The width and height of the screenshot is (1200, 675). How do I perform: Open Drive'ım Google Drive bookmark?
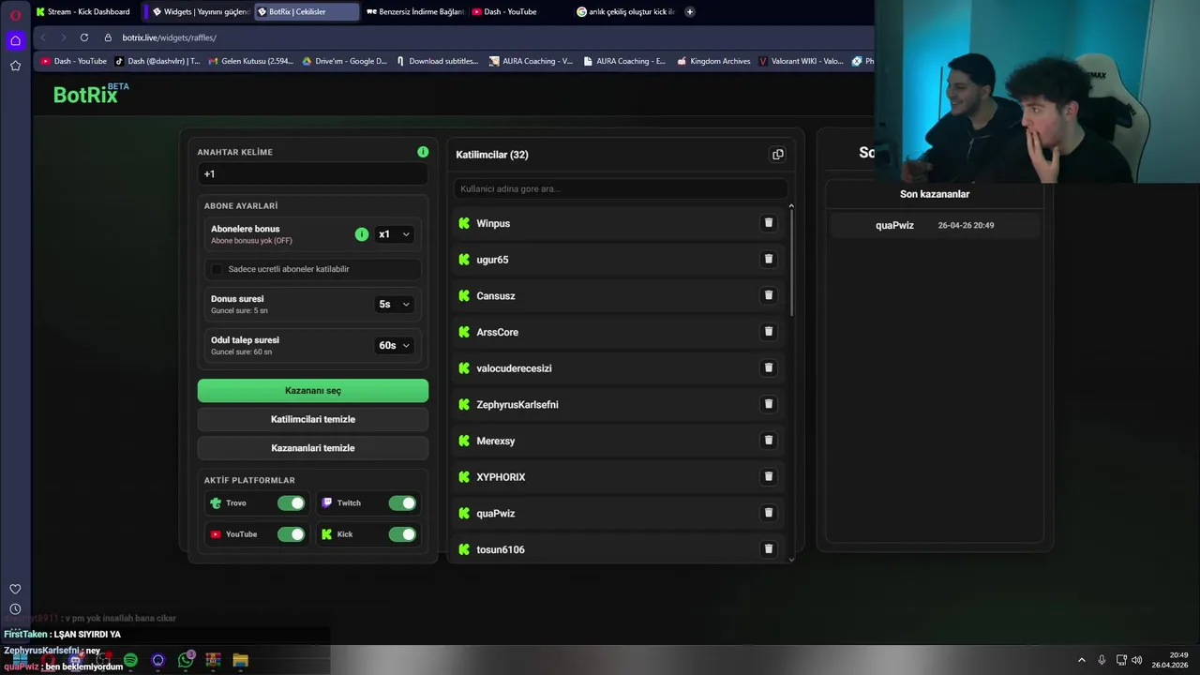(x=344, y=61)
